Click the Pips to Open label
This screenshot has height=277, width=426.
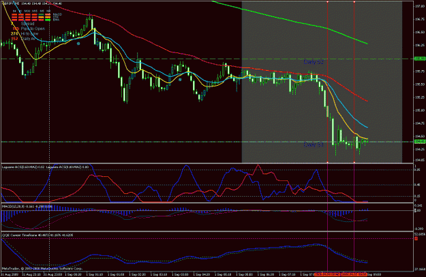pos(33,29)
